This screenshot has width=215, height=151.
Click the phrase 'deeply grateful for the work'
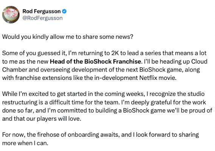169,102
